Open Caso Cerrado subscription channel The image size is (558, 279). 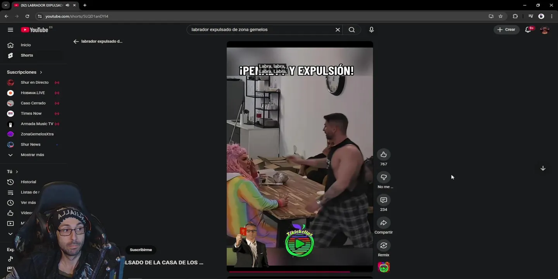(x=33, y=103)
